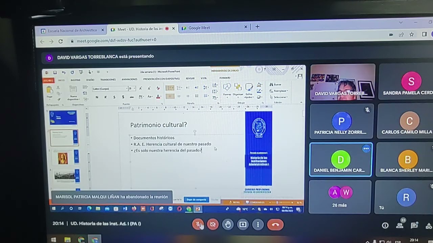This screenshot has width=433, height=243.
Task: Click Comentarios in PowerPoint status bar
Action: [x=255, y=202]
